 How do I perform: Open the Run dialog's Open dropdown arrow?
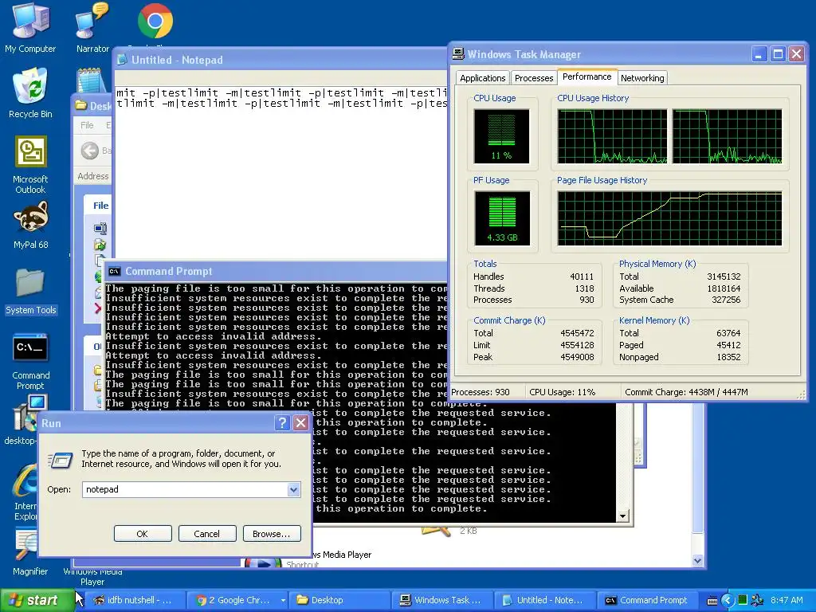point(293,489)
